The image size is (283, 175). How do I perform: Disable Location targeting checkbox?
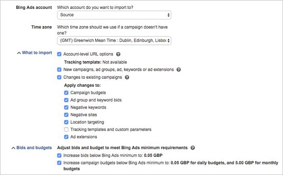coord(66,122)
